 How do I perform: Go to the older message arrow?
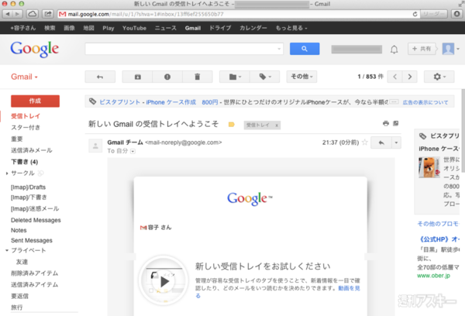pos(410,77)
